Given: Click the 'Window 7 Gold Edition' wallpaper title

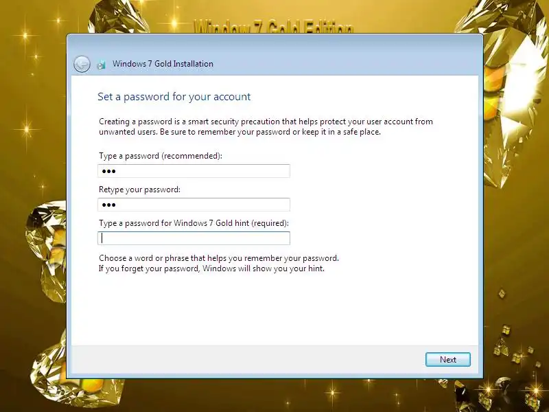Looking at the screenshot, I should pos(273,27).
